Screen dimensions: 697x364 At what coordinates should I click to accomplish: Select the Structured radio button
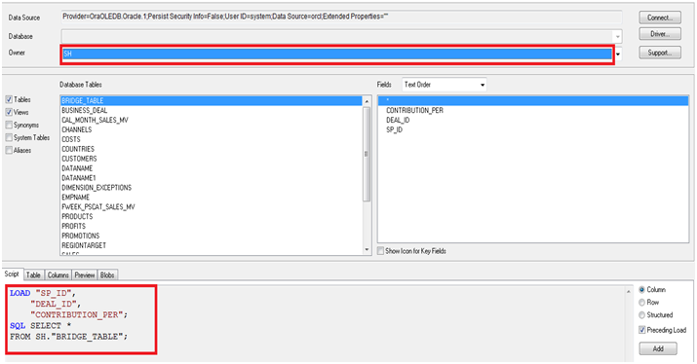click(641, 315)
